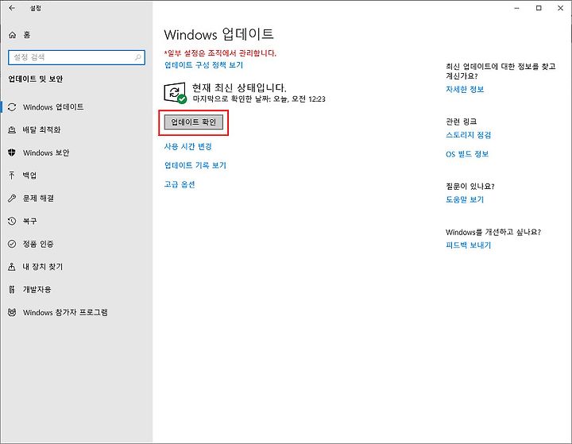Open 도움말 보기 link

point(465,199)
